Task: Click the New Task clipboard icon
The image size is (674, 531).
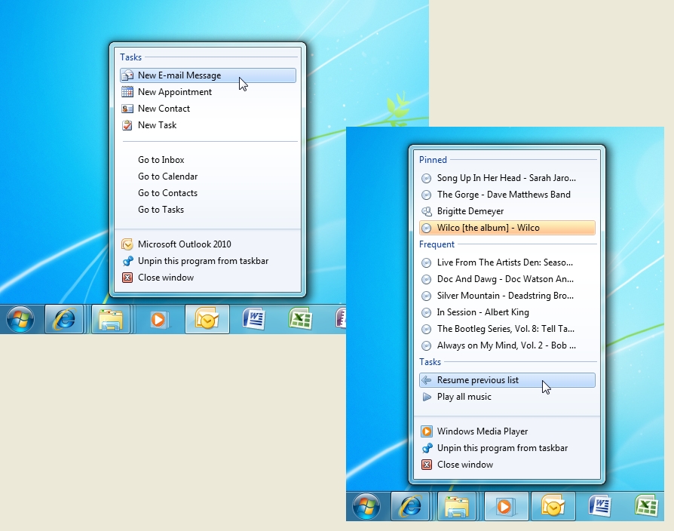Action: 127,125
